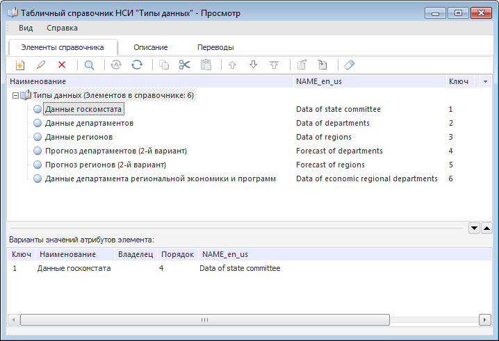Click the eraser clear icon
This screenshot has height=341, width=499.
349,65
